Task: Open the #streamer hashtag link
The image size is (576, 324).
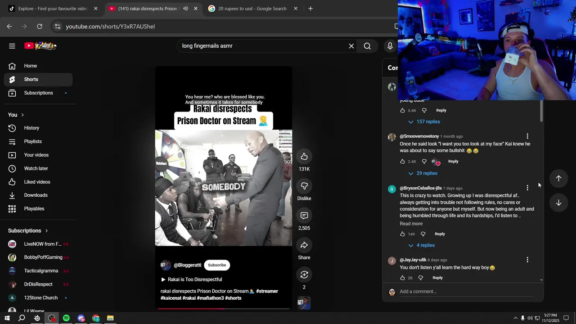Action: (267, 291)
